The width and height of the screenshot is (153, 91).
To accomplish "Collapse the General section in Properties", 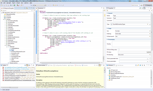I will pos(107,13).
